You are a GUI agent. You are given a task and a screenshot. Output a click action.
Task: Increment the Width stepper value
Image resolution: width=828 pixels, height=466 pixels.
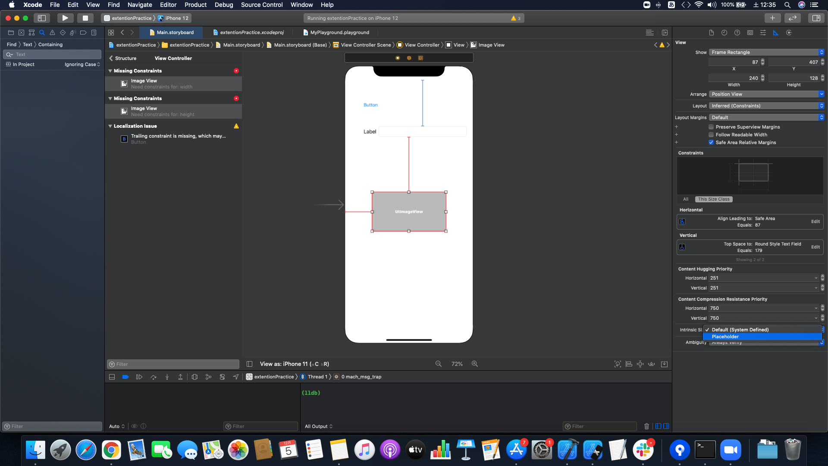point(762,76)
